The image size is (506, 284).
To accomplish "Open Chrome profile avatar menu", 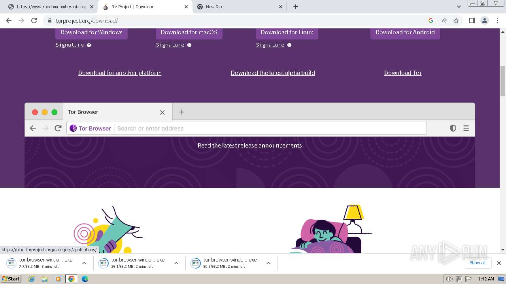I will (x=485, y=21).
